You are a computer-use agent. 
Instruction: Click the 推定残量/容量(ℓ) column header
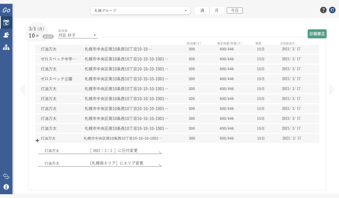[x=229, y=43]
